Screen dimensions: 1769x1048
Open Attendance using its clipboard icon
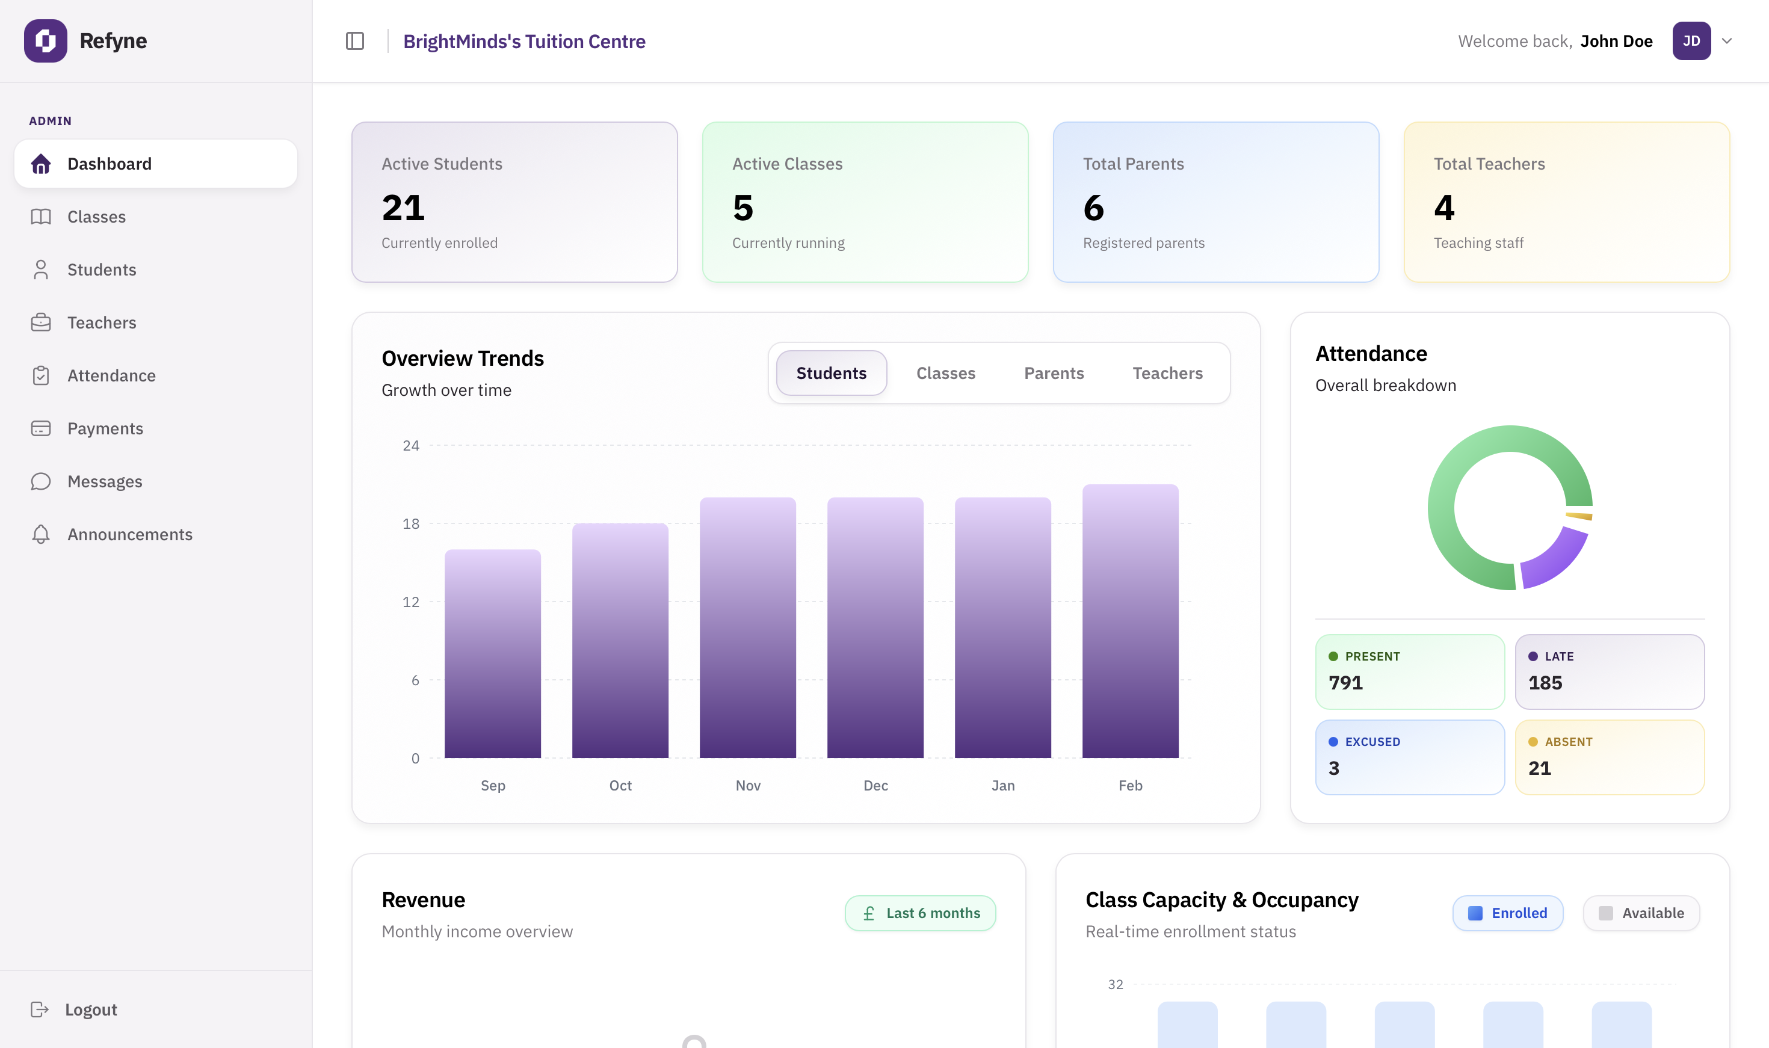pos(40,375)
